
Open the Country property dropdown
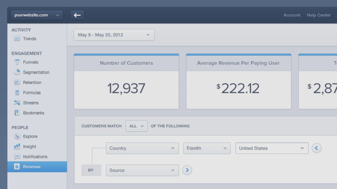tap(142, 148)
